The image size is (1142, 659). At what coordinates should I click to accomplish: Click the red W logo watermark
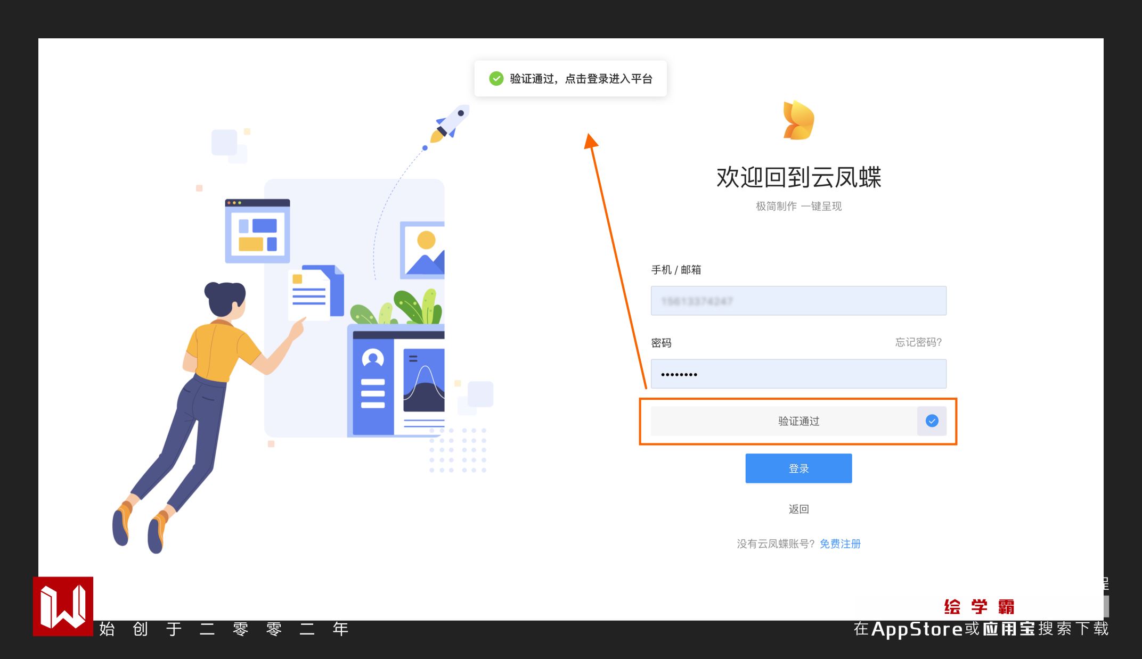click(x=63, y=606)
